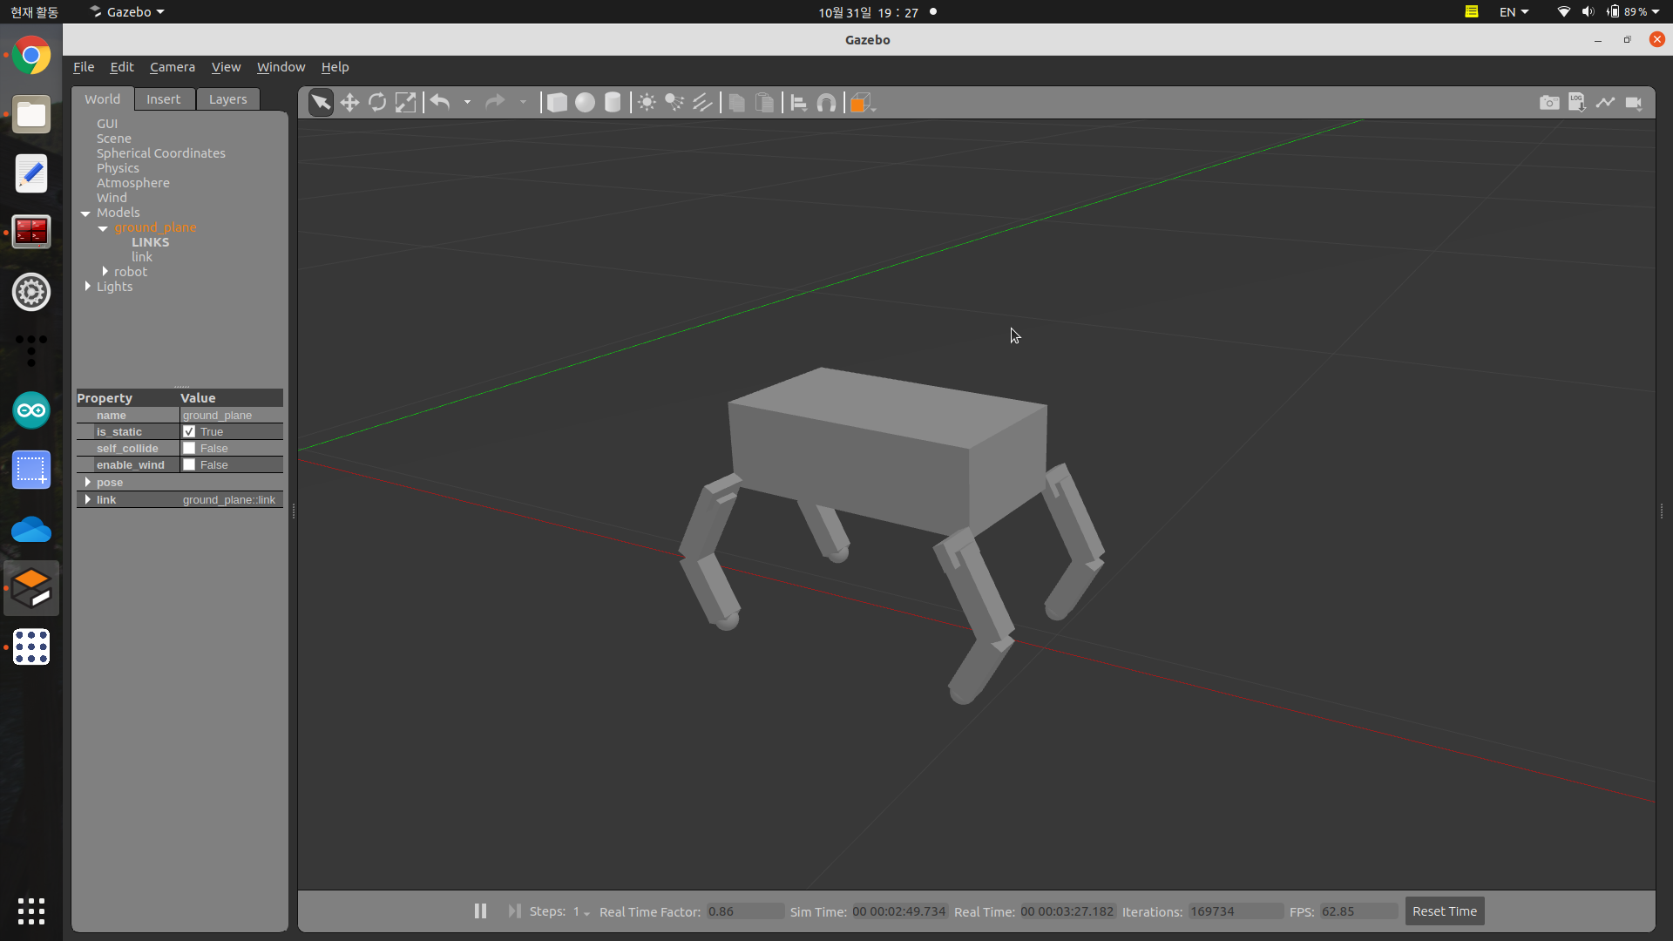Click the undo arrow icon
1673x941 pixels.
pyautogui.click(x=440, y=103)
